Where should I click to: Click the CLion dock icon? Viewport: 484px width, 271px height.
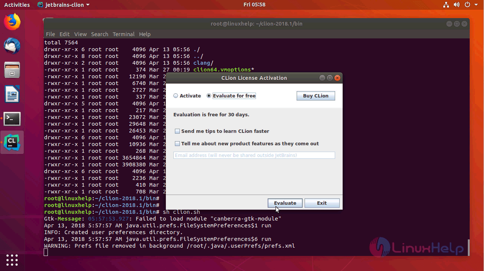click(x=12, y=142)
